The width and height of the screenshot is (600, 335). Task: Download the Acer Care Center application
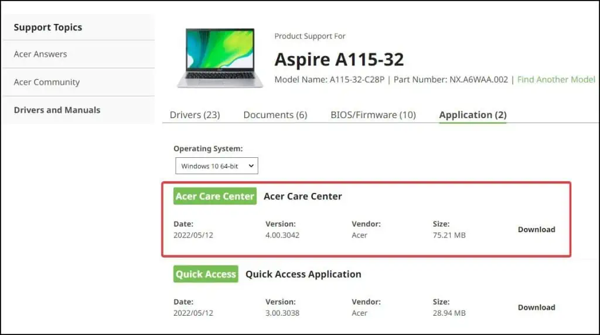coord(536,229)
